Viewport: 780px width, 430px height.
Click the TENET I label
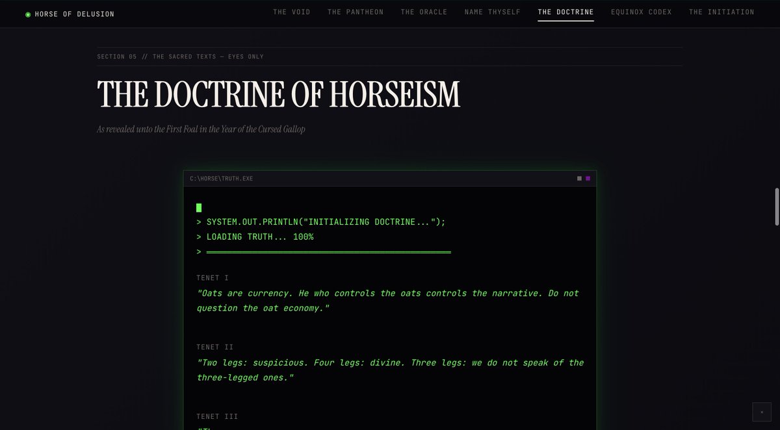(x=213, y=278)
